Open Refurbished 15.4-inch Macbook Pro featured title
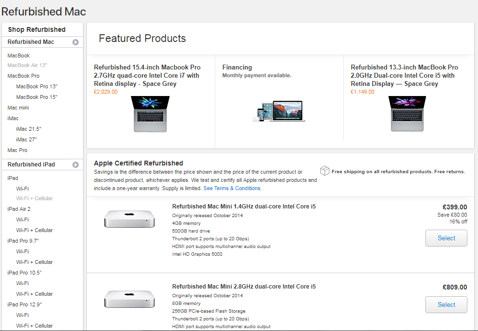The width and height of the screenshot is (478, 331). [x=147, y=76]
